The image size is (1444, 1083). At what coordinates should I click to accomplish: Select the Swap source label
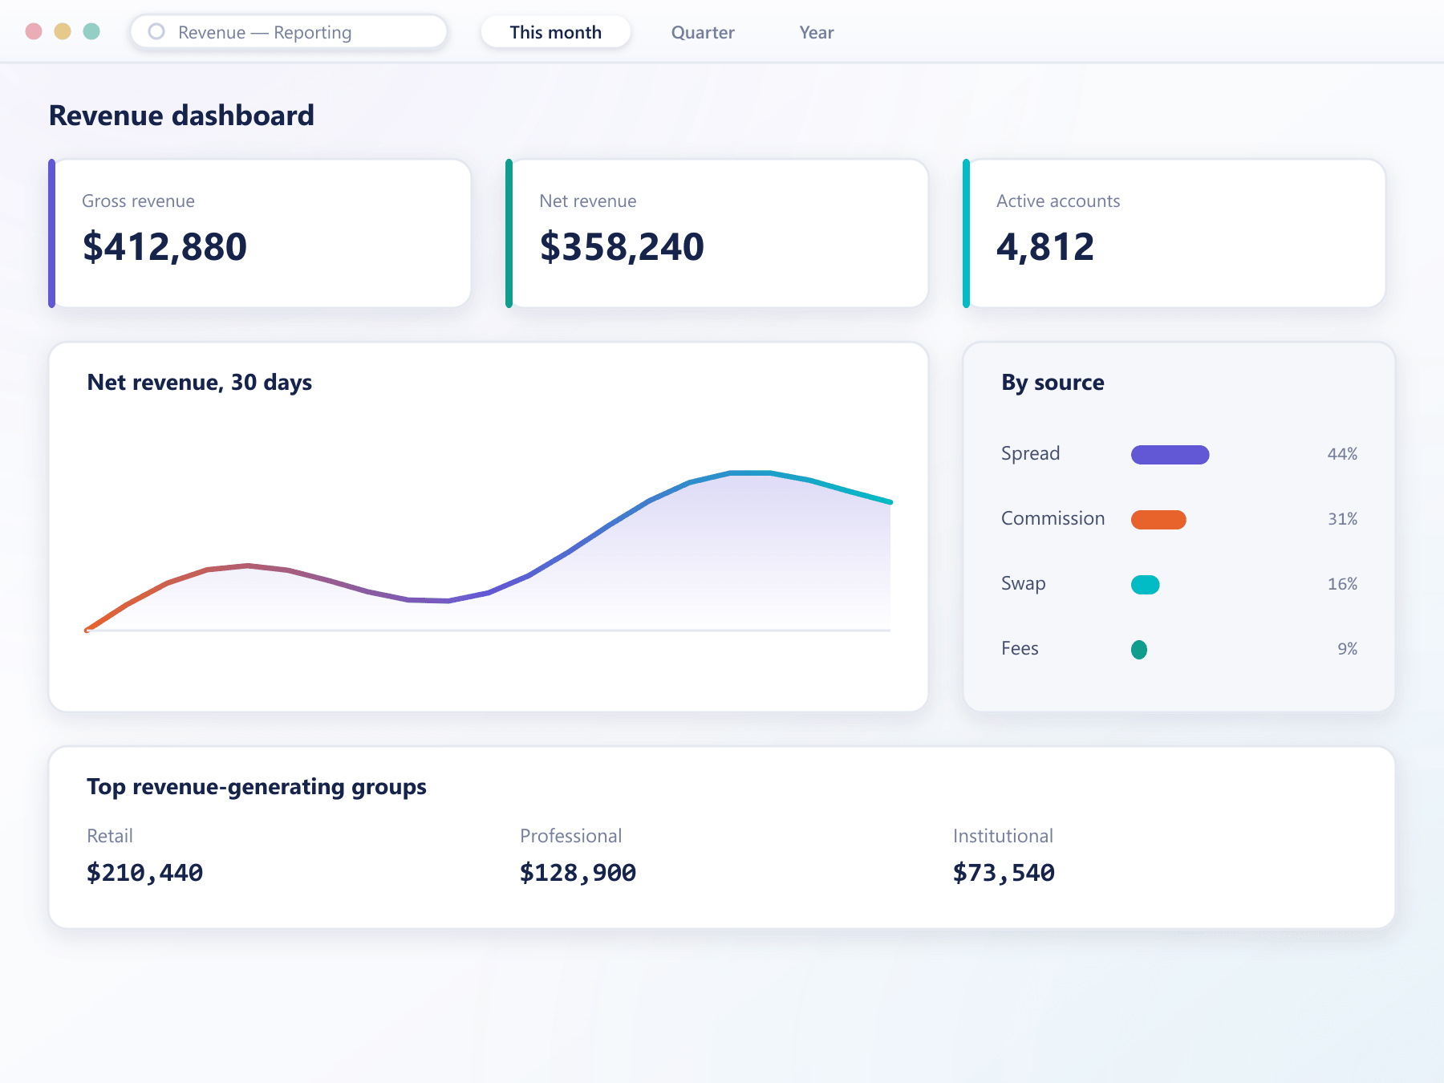(1023, 584)
